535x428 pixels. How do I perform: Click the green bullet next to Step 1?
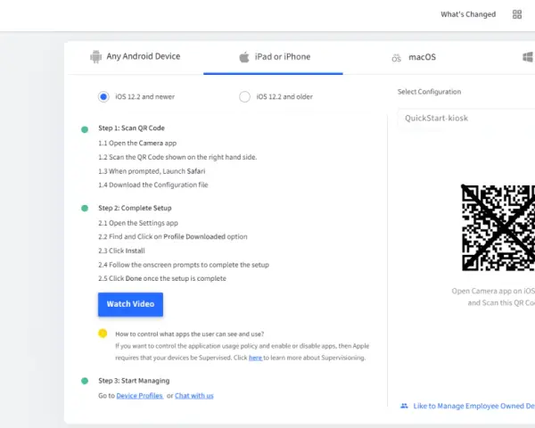click(x=85, y=129)
